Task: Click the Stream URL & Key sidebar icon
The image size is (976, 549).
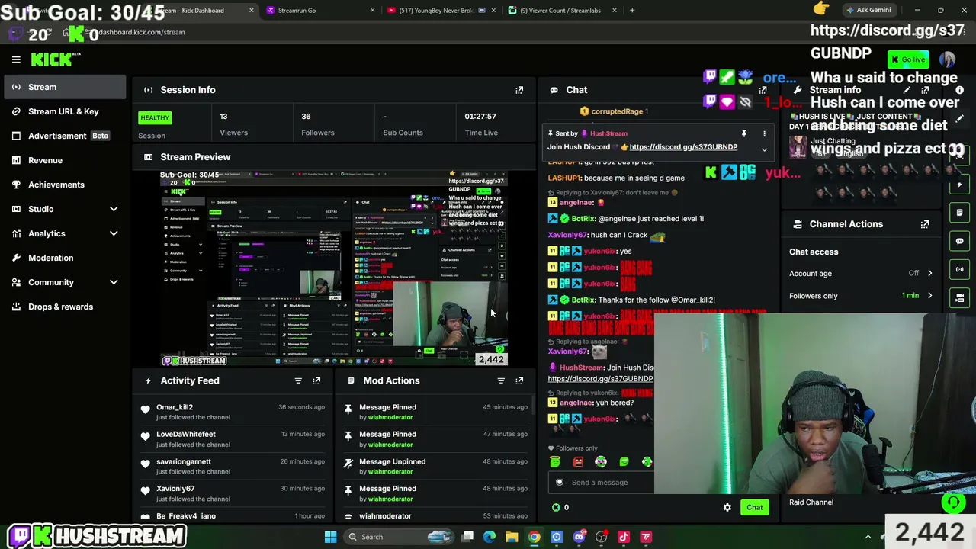Action: coord(16,111)
